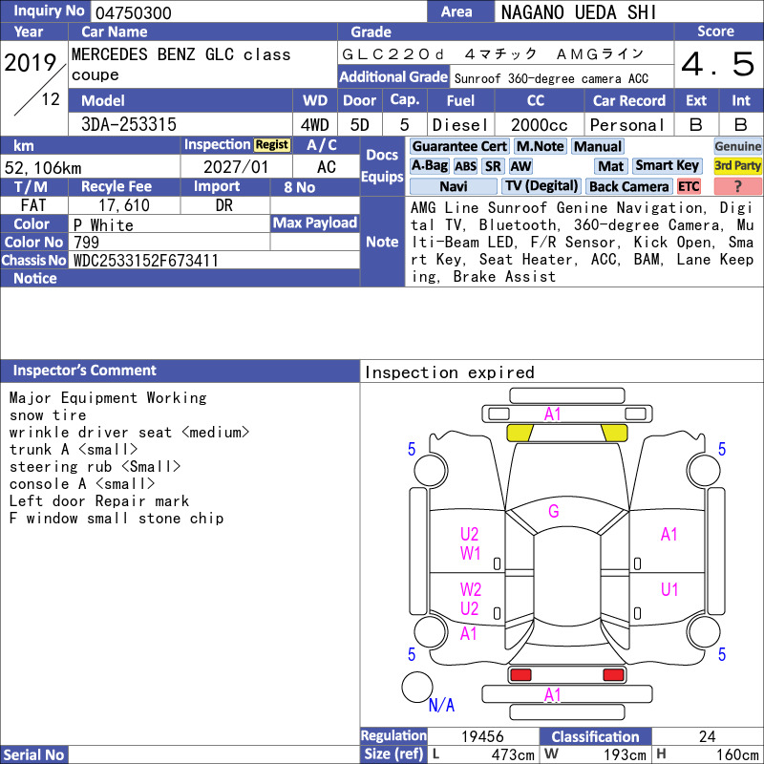Click the snow tire comment line
The image size is (764, 764).
click(x=47, y=415)
